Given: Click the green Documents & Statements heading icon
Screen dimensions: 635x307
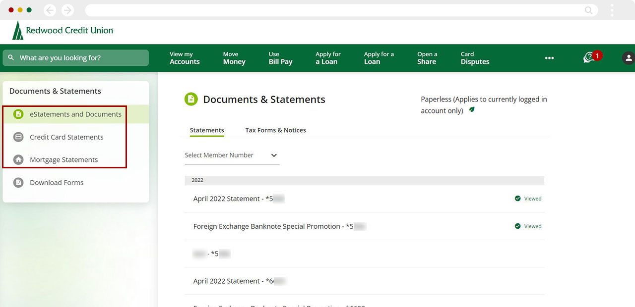Looking at the screenshot, I should click(x=191, y=99).
